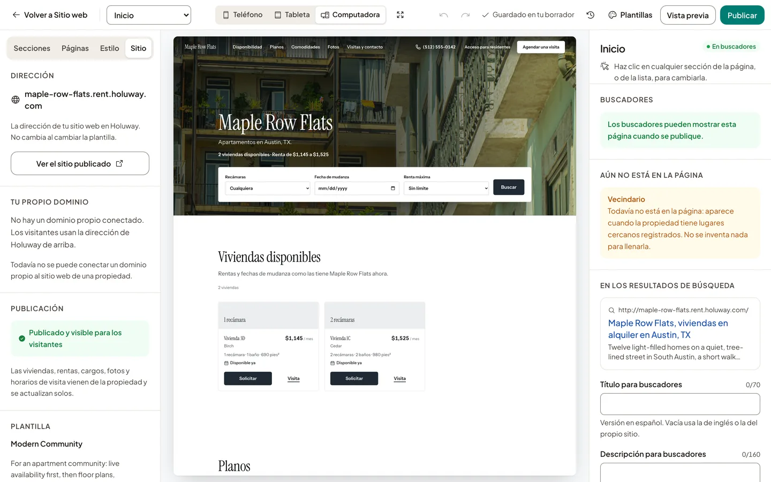The width and height of the screenshot is (771, 482).
Task: Click Disponibilidad in preview navigation
Action: tap(247, 47)
